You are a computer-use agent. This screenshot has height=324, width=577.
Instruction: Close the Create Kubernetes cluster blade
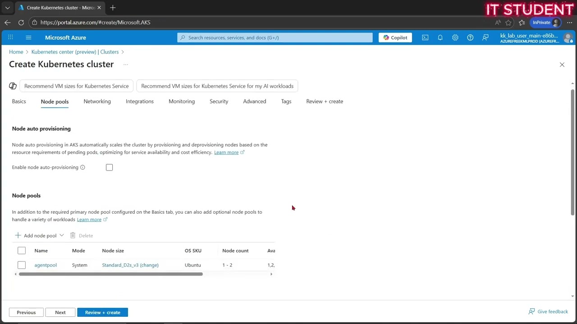pyautogui.click(x=562, y=65)
